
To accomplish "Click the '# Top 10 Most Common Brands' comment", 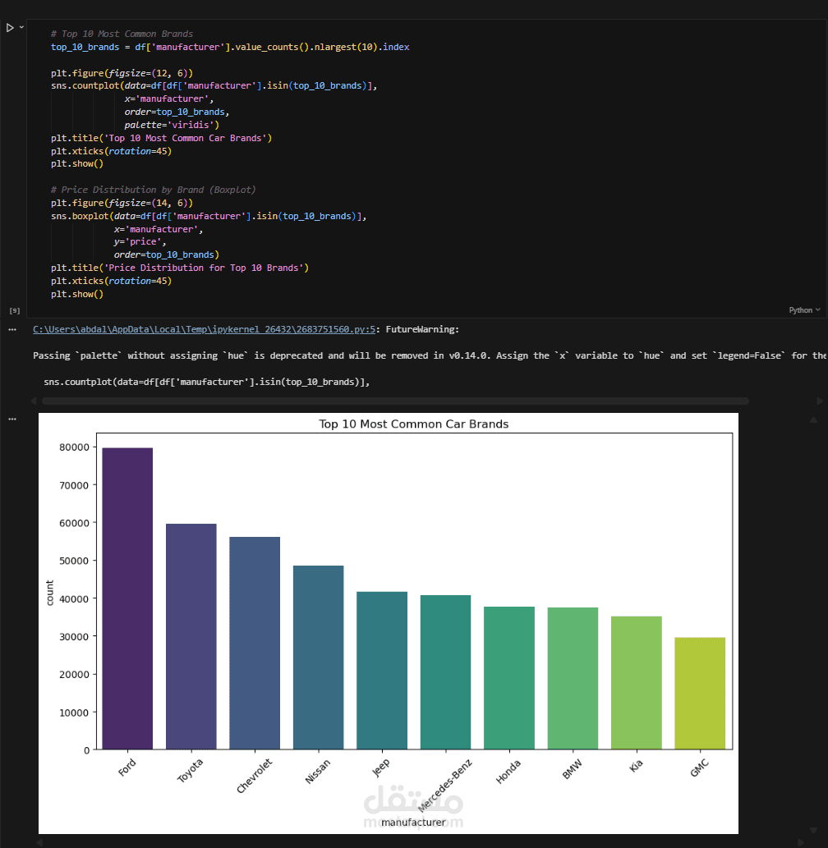I will click(122, 34).
